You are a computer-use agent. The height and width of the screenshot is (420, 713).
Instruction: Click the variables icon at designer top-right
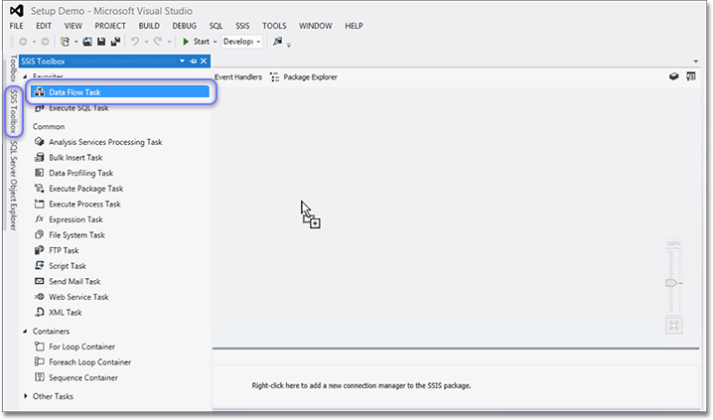tap(691, 76)
